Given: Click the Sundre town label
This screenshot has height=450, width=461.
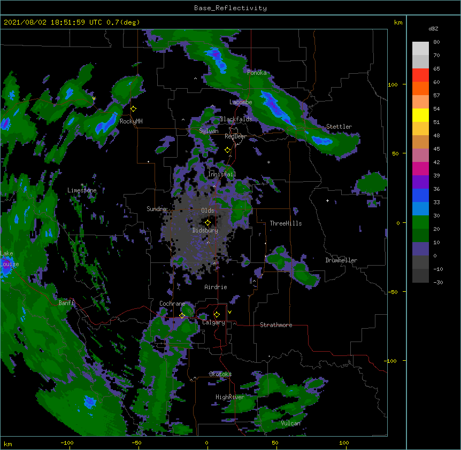Looking at the screenshot, I should (156, 209).
